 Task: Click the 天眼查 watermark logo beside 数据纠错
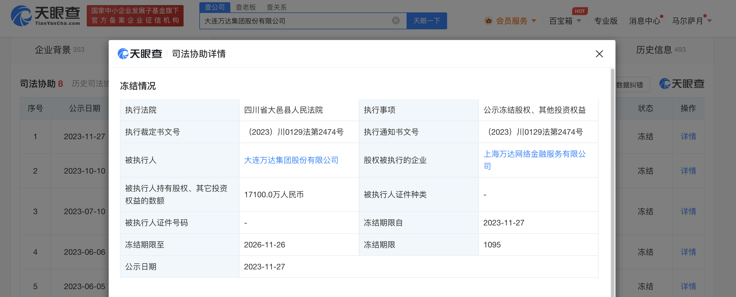[x=681, y=84]
